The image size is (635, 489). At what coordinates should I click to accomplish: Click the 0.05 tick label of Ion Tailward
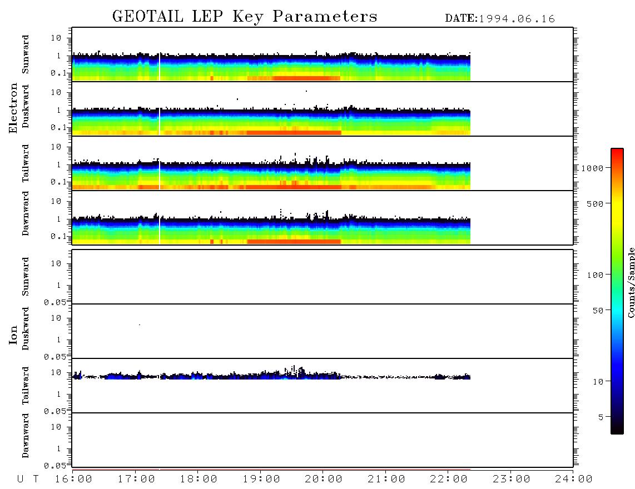pyautogui.click(x=54, y=411)
